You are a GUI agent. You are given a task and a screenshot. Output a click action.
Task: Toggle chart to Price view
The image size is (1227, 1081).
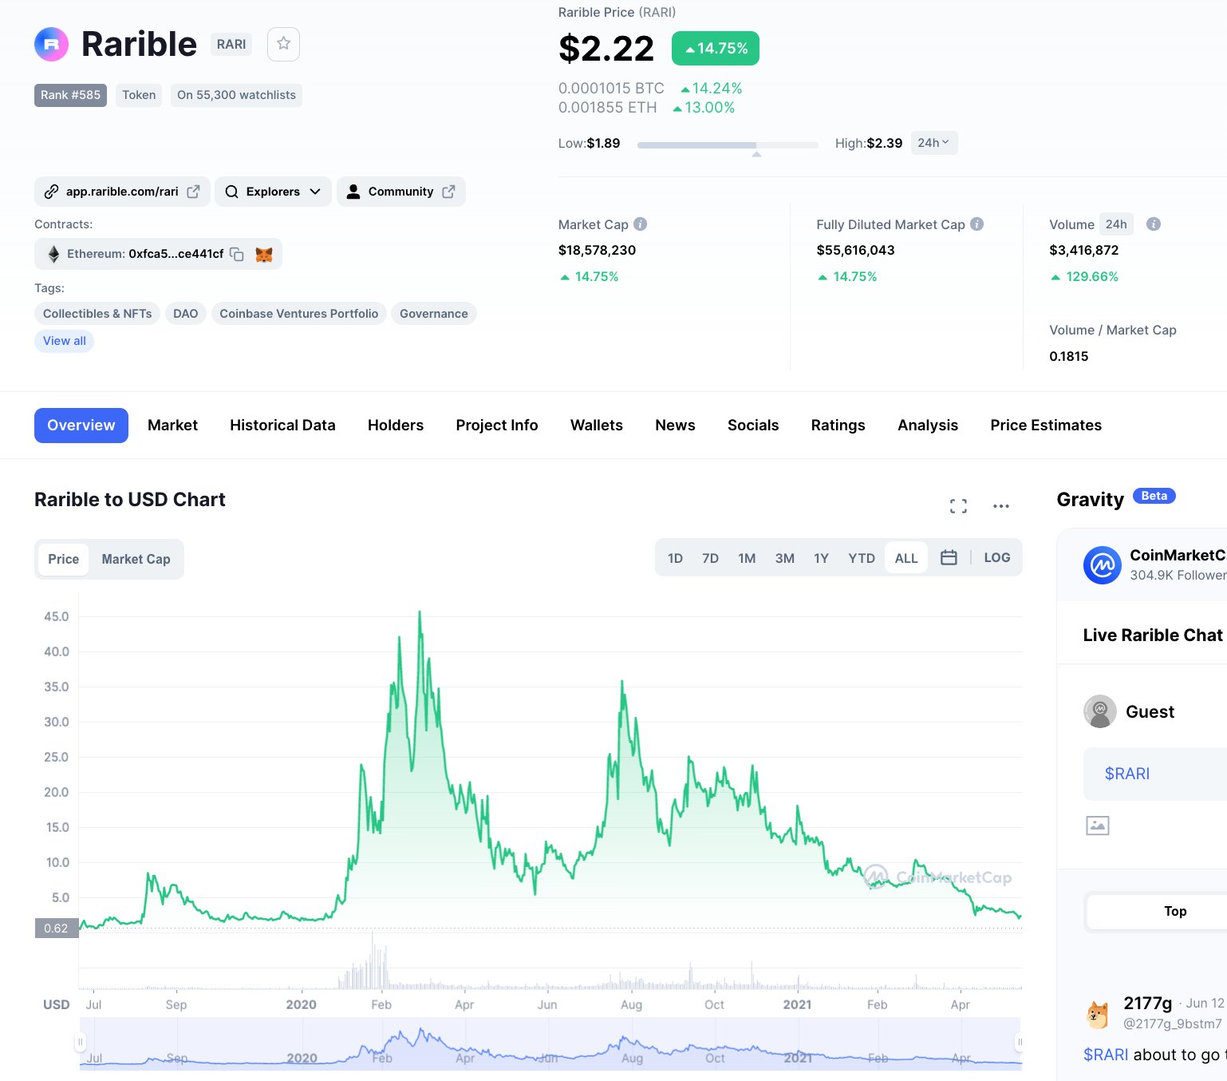[x=63, y=559]
